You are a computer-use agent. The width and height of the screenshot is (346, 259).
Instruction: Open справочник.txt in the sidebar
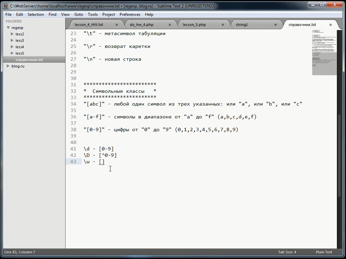tap(29, 60)
